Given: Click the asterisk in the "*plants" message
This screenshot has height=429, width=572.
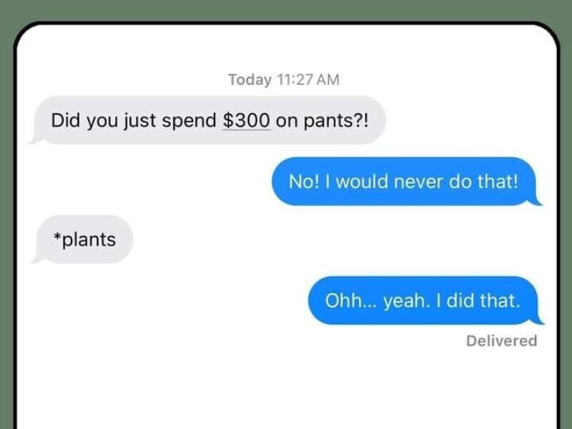Looking at the screenshot, I should [x=57, y=236].
